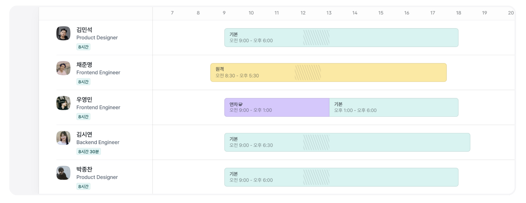Select 김민석's striped break-time segment
Screen dimensions: 526x203
(316, 37)
